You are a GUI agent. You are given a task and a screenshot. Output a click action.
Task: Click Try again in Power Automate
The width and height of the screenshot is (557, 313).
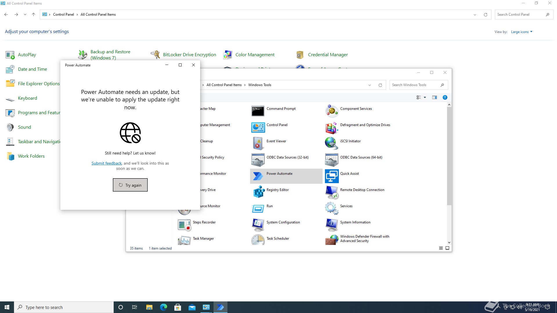point(130,185)
